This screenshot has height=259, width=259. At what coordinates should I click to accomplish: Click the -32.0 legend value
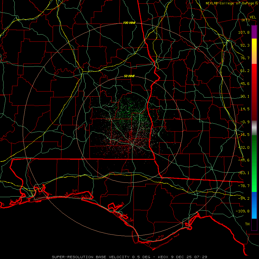point(244,148)
